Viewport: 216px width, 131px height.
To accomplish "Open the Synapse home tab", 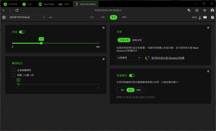I will (11, 4).
